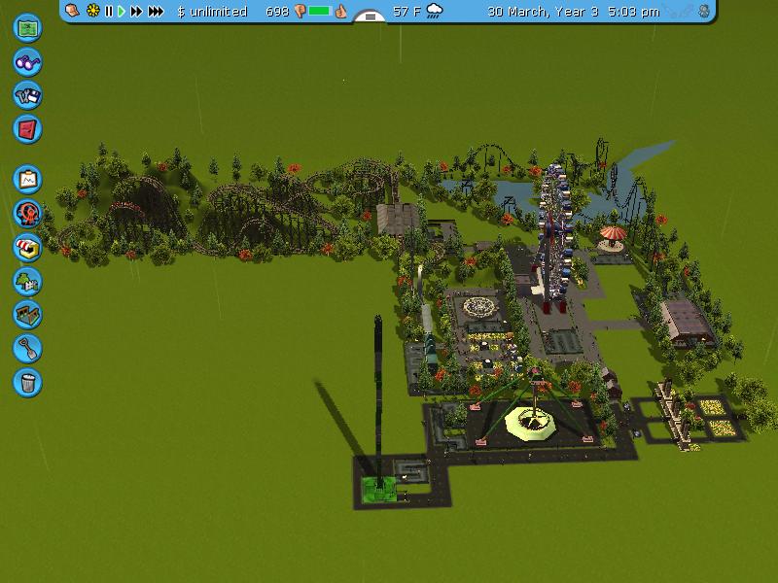Open the game options and save button
778x583 pixels.
coord(27,95)
